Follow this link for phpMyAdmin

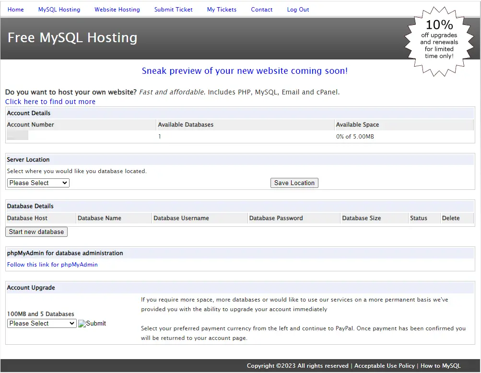(x=52, y=265)
